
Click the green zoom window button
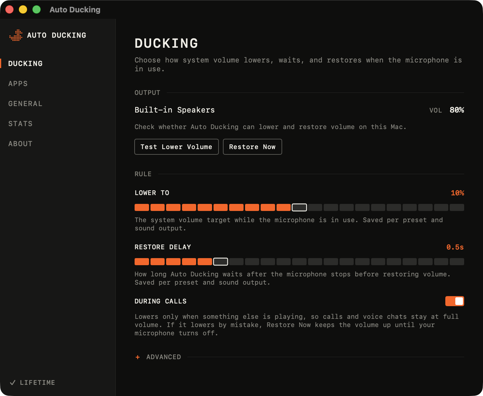37,9
